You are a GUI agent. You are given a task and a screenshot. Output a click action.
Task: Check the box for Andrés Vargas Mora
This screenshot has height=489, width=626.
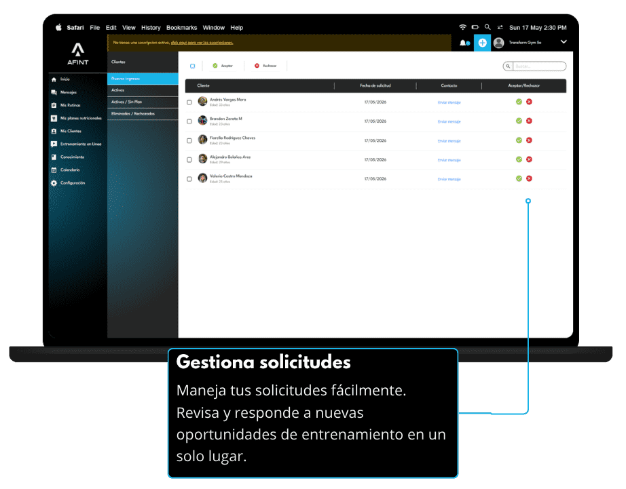point(189,102)
